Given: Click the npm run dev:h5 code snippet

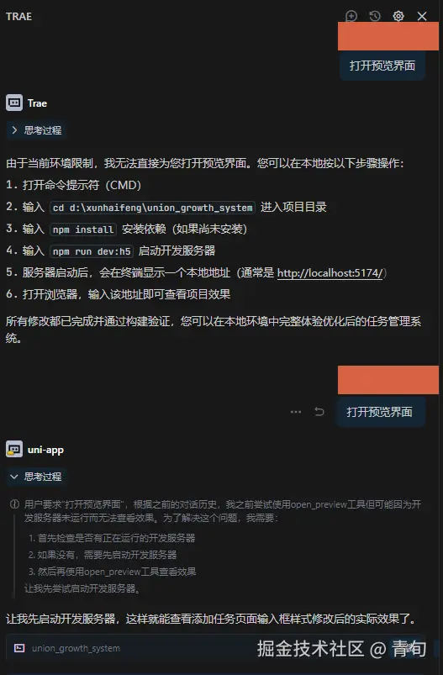Looking at the screenshot, I should tap(92, 251).
